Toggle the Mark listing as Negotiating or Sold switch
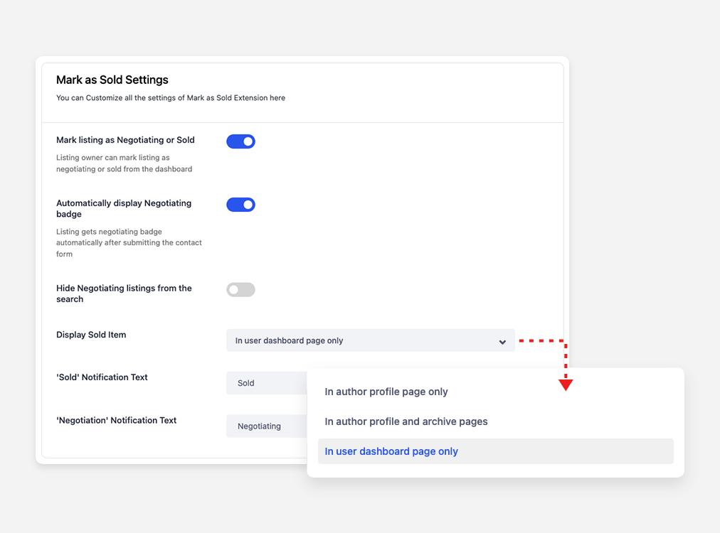The height and width of the screenshot is (533, 720). pyautogui.click(x=240, y=141)
